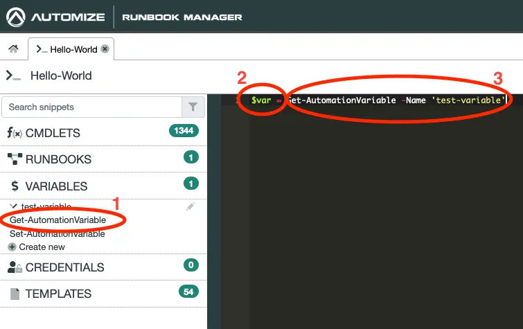Edit test-variable with the pencil icon

(x=190, y=206)
